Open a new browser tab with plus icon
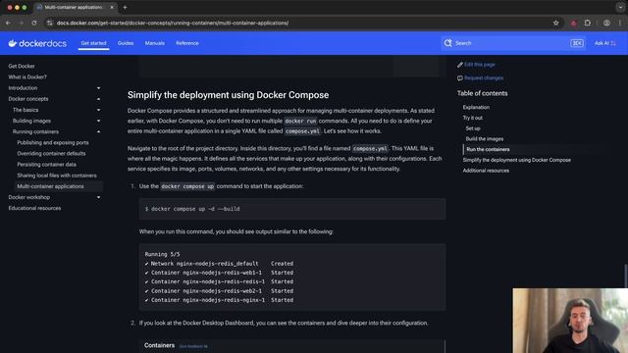 [125, 7]
